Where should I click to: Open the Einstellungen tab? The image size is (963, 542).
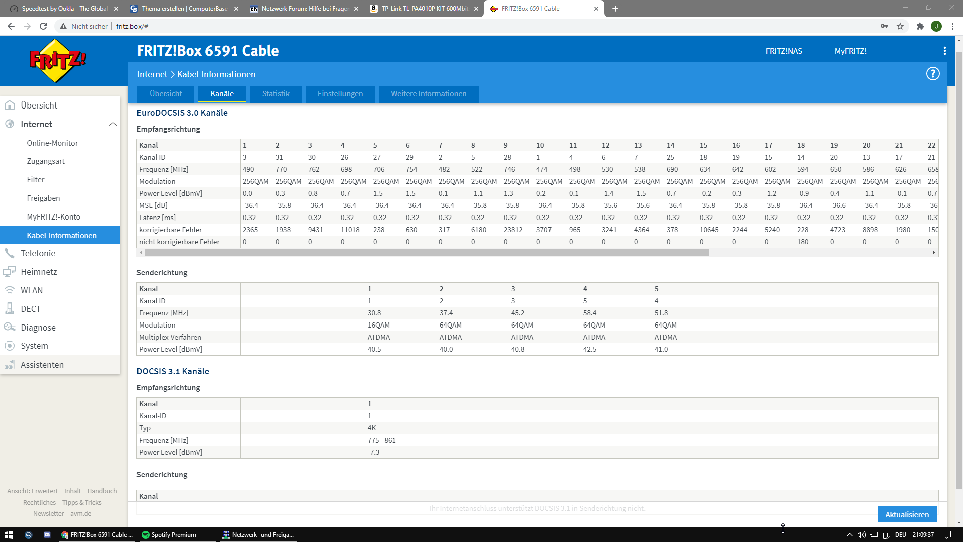(x=340, y=94)
